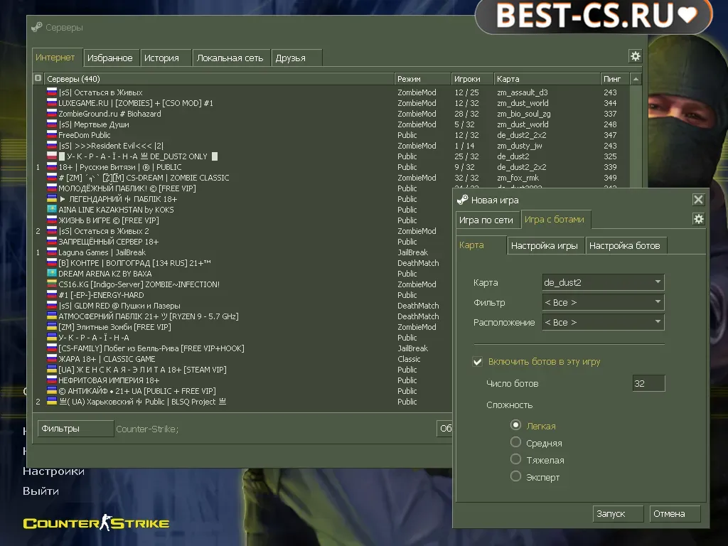Click map cell zm_assault_d3

point(523,92)
